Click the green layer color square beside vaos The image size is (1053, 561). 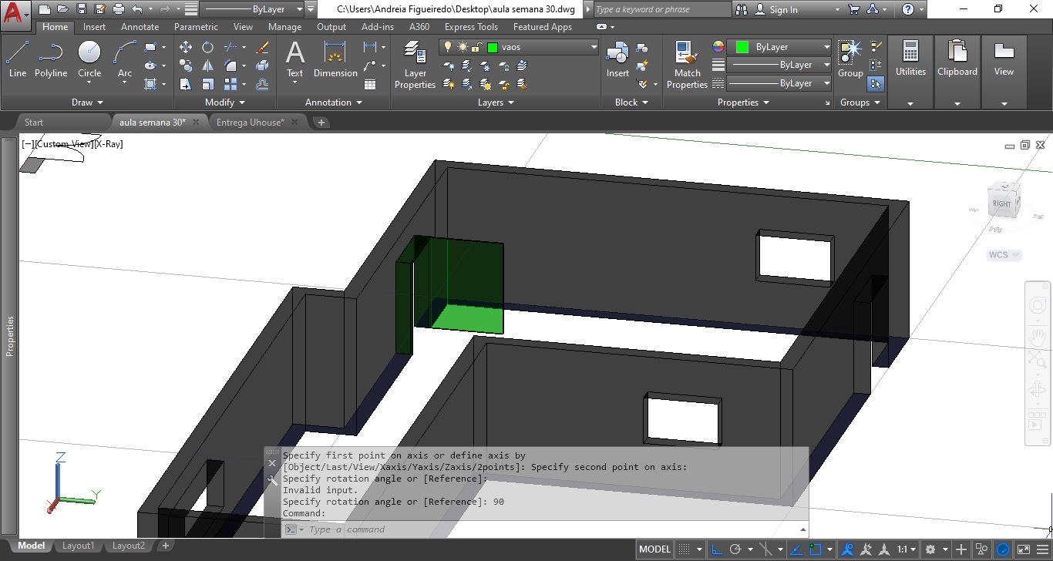pyautogui.click(x=492, y=47)
